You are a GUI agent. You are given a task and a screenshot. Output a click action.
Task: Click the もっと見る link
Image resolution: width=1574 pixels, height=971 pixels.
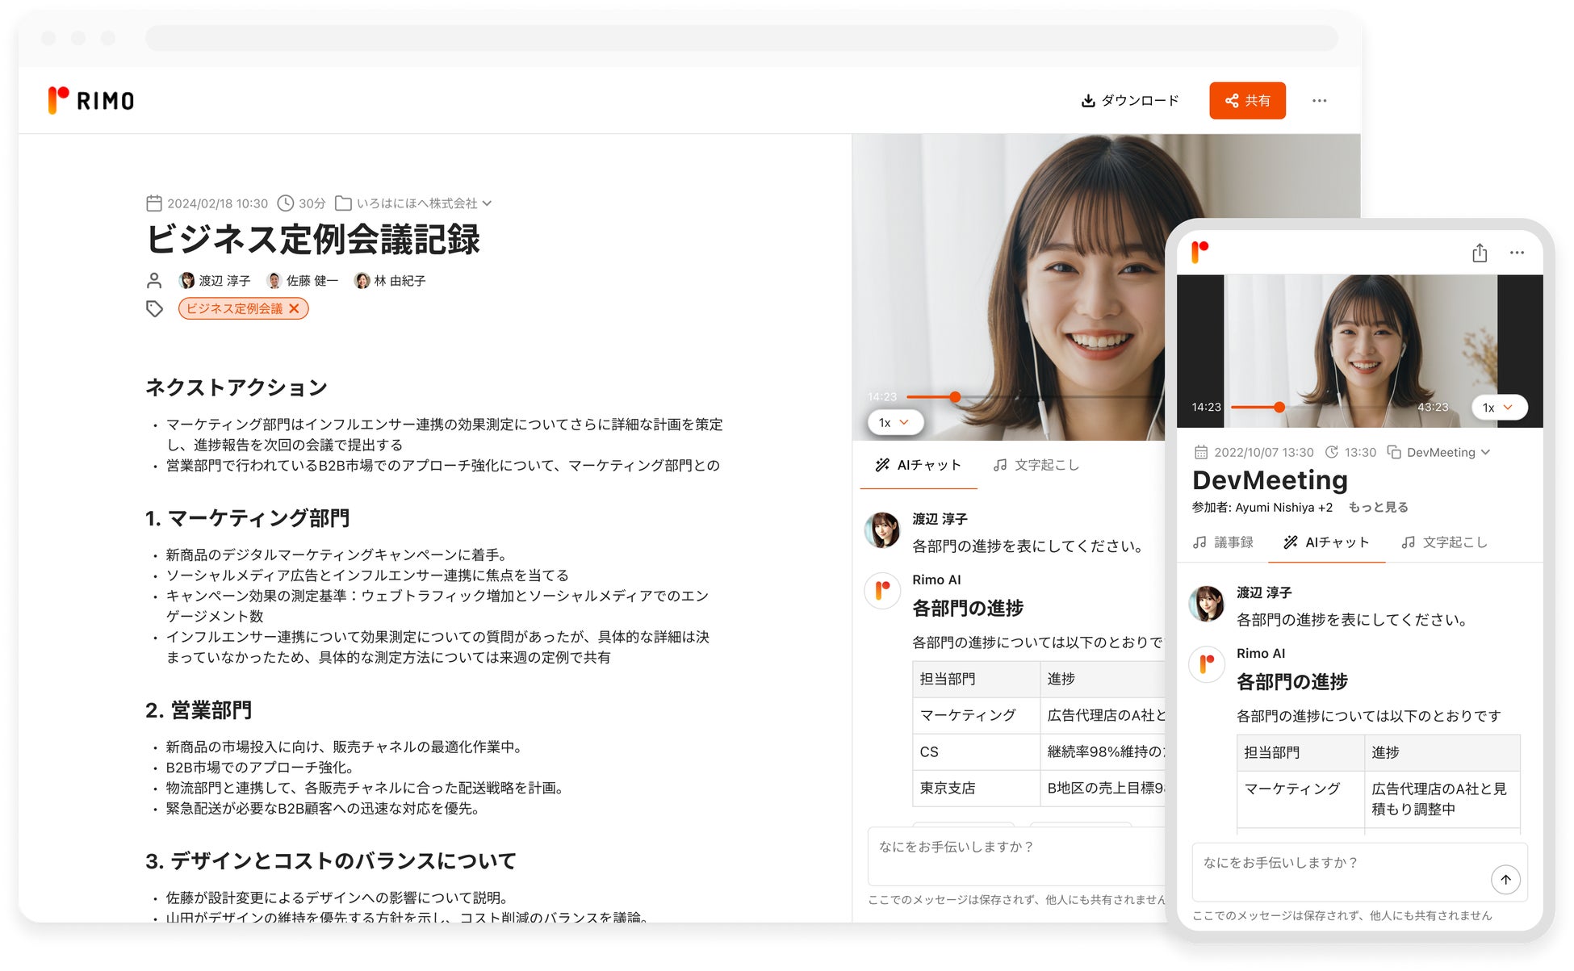tap(1378, 508)
